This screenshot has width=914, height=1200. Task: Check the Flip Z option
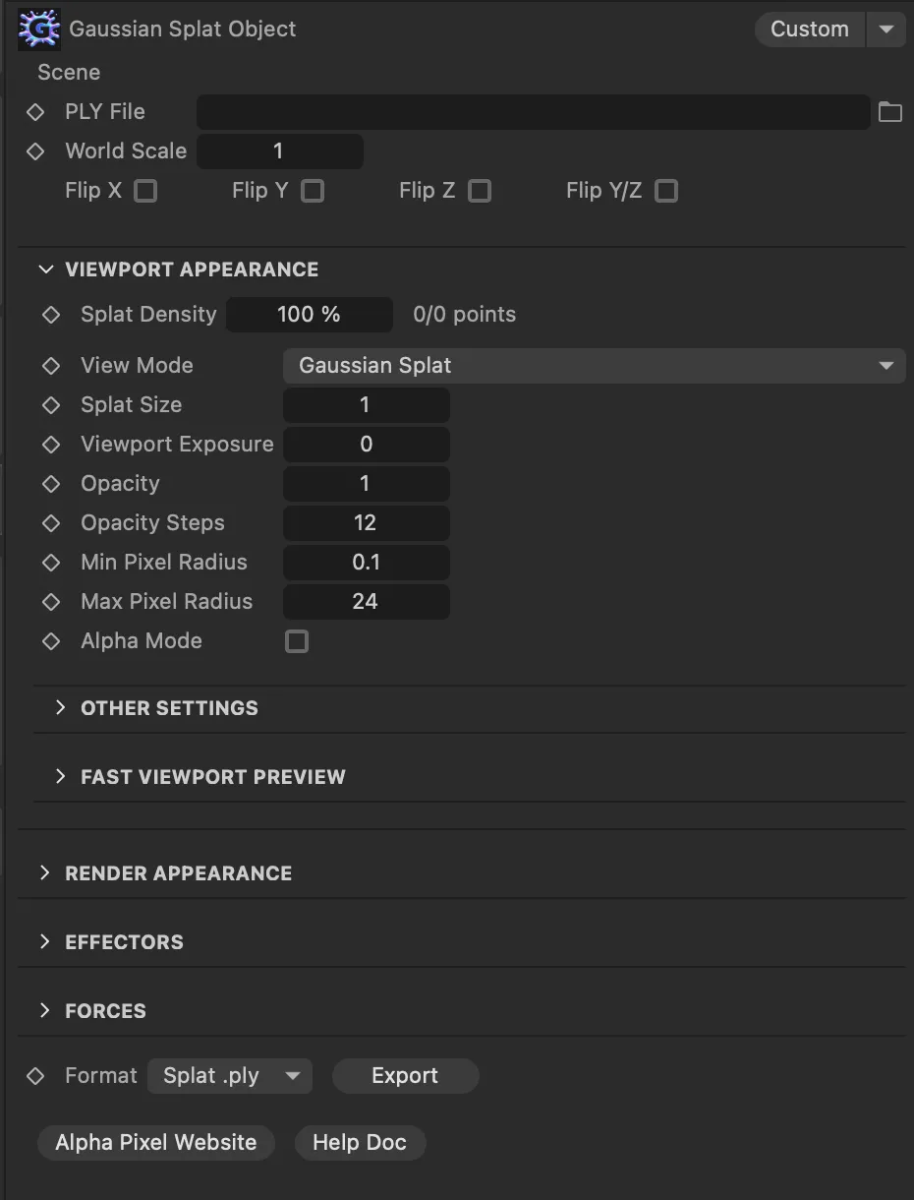click(479, 191)
